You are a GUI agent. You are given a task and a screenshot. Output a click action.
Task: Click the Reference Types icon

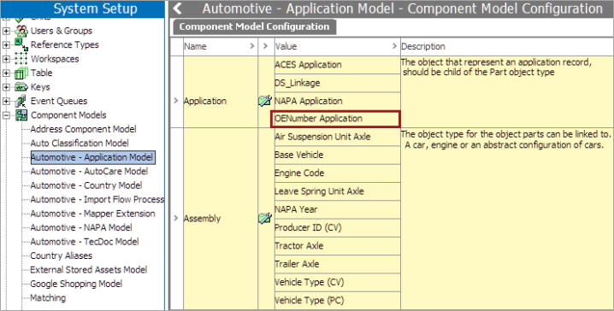[x=21, y=44]
